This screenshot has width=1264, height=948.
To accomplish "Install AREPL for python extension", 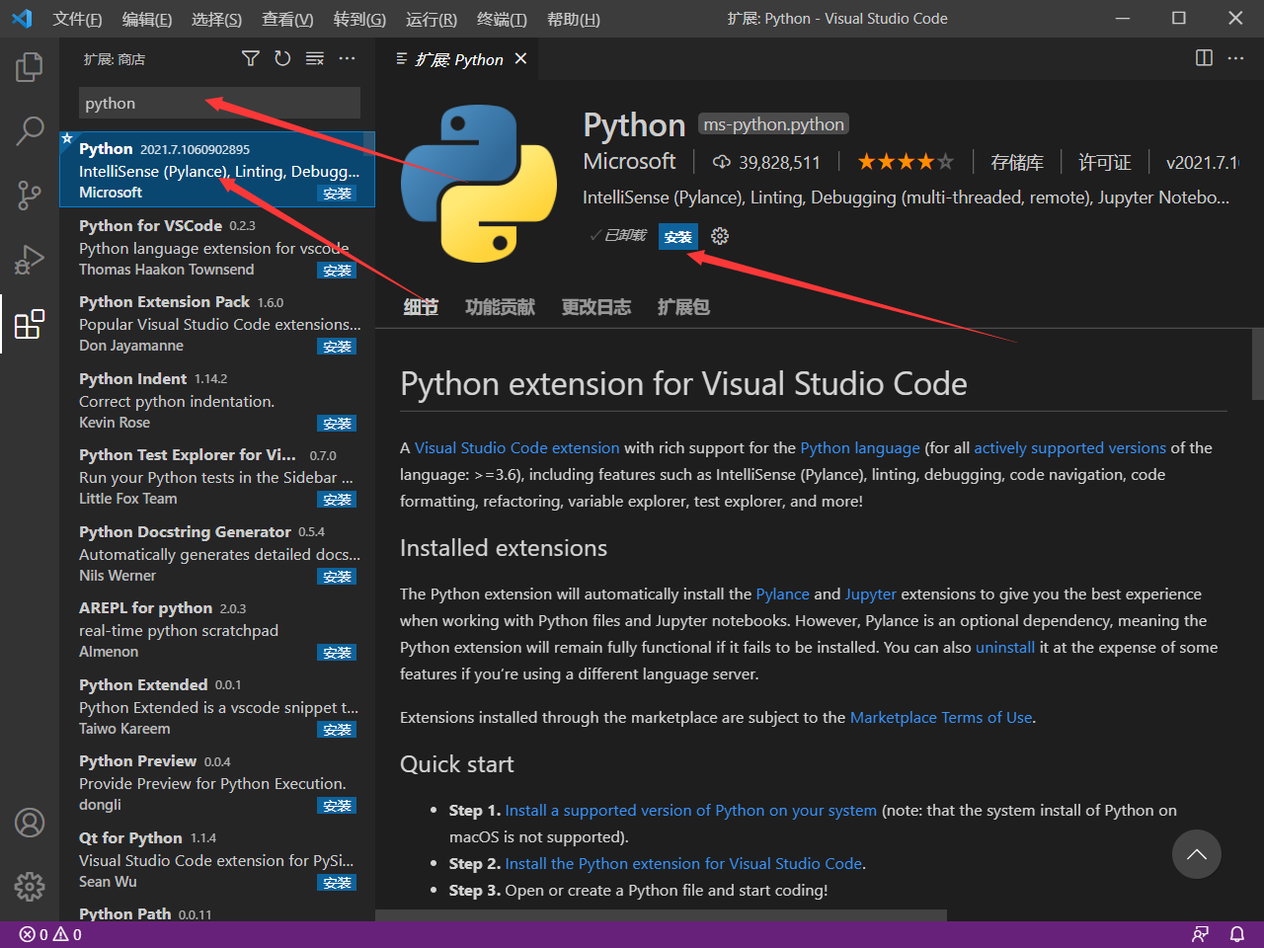I will click(x=338, y=653).
